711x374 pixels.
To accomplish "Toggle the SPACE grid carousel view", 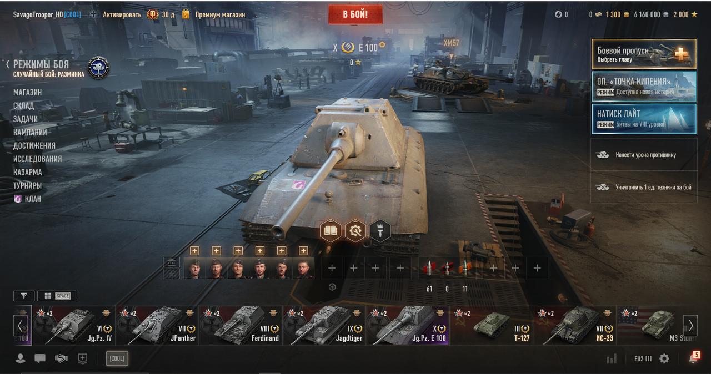I will point(57,296).
